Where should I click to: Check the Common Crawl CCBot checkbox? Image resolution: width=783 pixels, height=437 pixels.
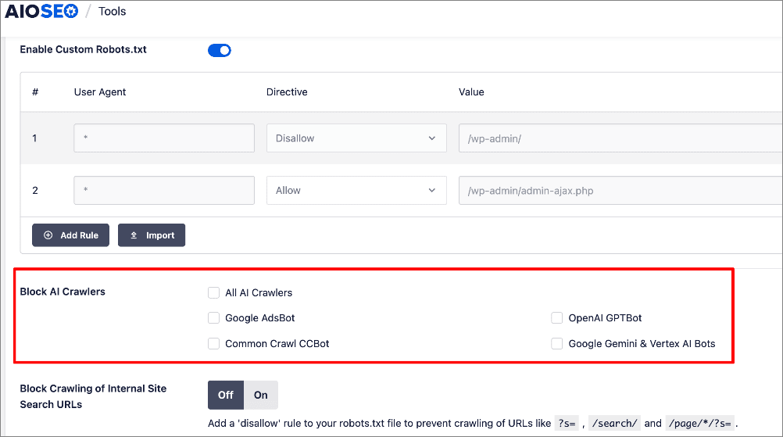click(x=214, y=344)
